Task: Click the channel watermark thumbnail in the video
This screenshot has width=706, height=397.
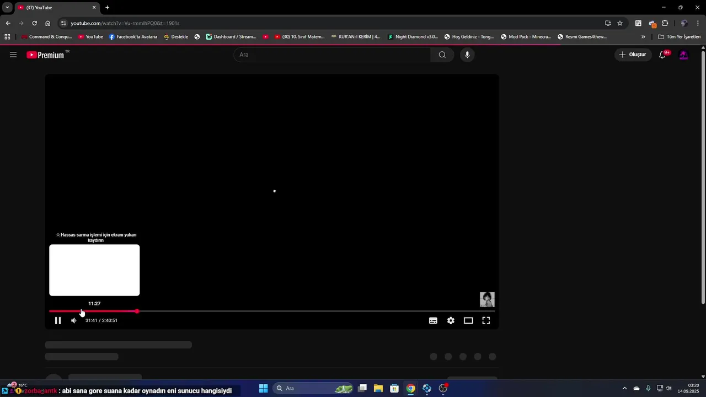Action: coord(487,299)
